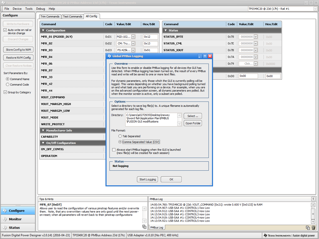Uncheck Group by Category

coord(5,92)
